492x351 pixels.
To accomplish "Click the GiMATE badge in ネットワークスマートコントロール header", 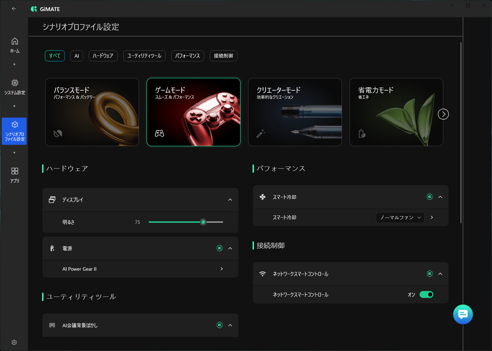I will click(x=430, y=274).
